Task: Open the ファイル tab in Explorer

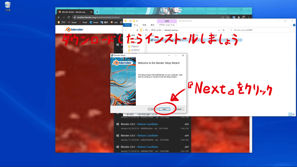Action: point(127,25)
